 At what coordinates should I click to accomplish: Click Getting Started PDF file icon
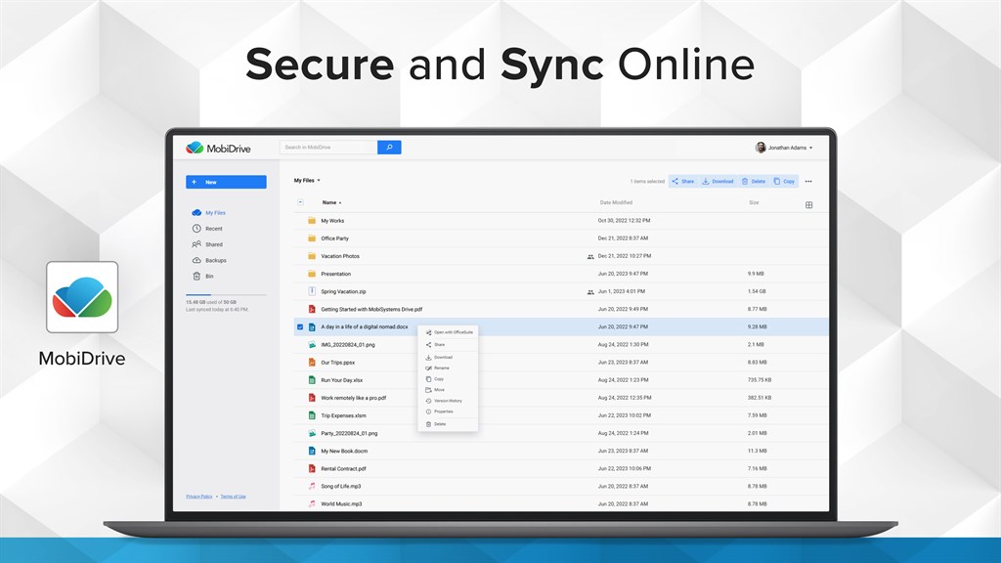[x=312, y=309]
